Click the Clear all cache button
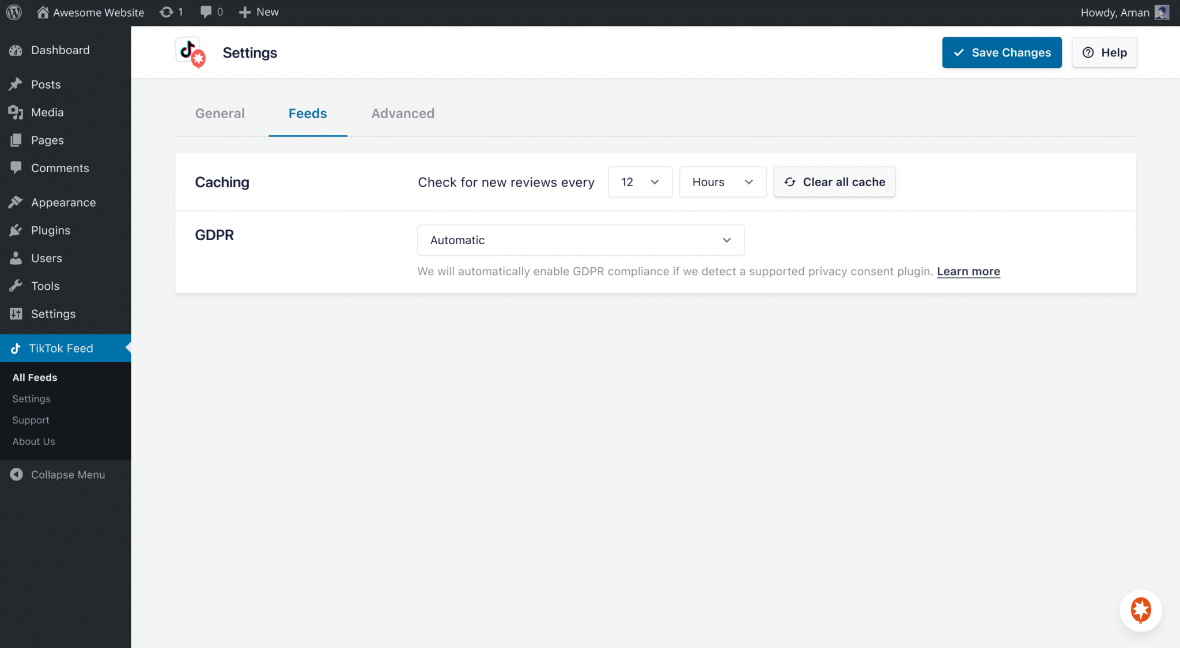Image resolution: width=1180 pixels, height=648 pixels. [834, 182]
